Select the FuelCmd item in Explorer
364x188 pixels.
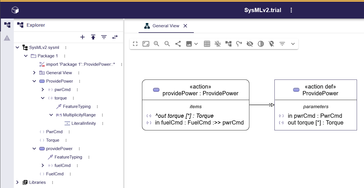(55, 174)
